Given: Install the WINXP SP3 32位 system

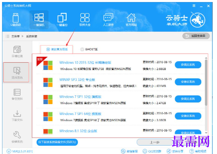Looking at the screenshot, I should (x=188, y=82).
